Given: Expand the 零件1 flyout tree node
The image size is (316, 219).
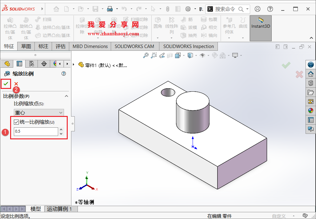Looking at the screenshot, I should pos(74,65).
